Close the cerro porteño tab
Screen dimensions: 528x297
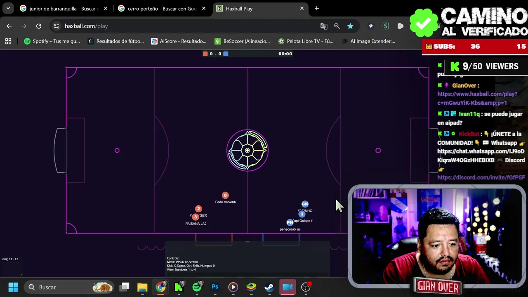pyautogui.click(x=204, y=8)
